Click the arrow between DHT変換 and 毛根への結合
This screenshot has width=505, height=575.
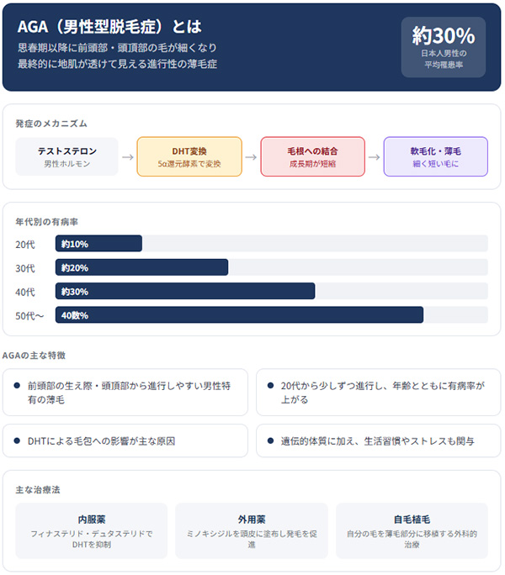(251, 156)
